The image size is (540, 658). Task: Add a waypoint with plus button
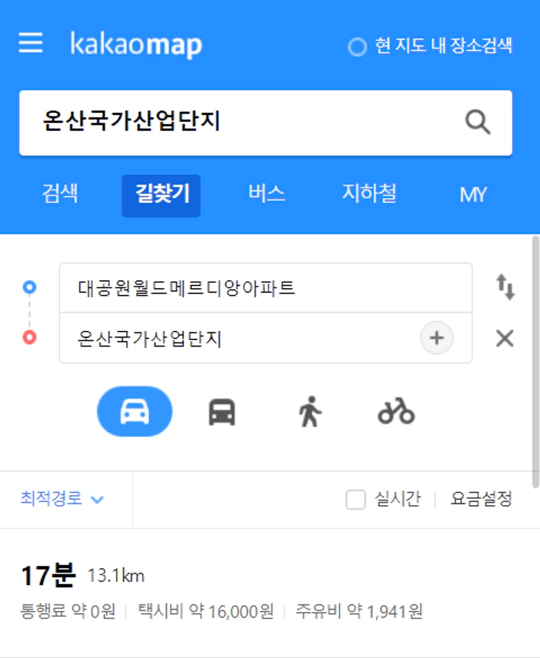[437, 338]
